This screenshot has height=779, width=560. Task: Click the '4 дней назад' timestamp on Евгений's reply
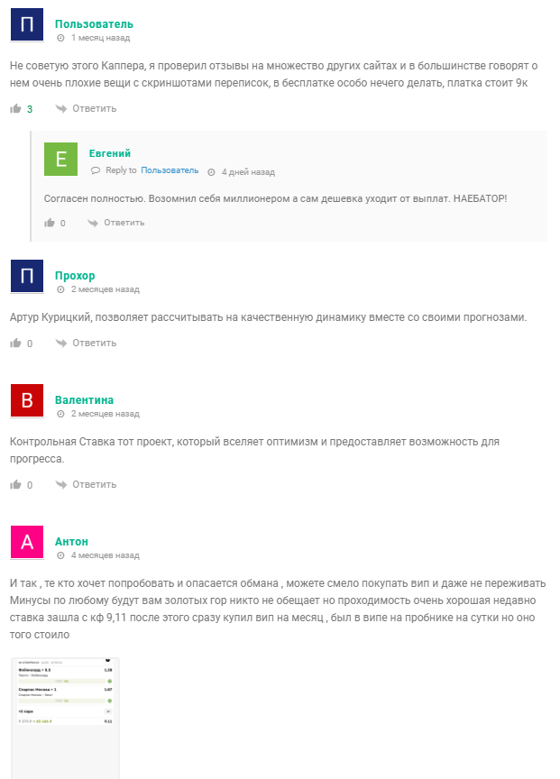(248, 172)
